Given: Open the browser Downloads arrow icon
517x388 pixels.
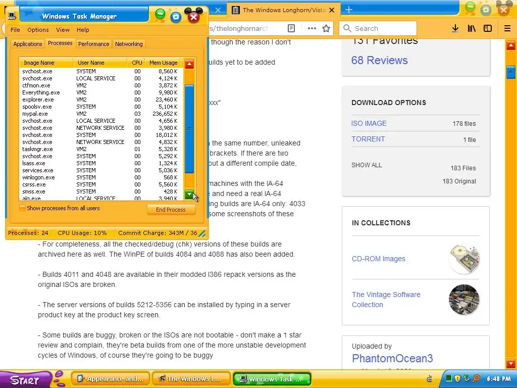Looking at the screenshot, I should click(x=455, y=28).
